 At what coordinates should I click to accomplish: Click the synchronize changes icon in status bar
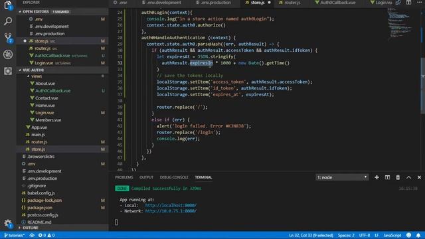pyautogui.click(x=32, y=235)
